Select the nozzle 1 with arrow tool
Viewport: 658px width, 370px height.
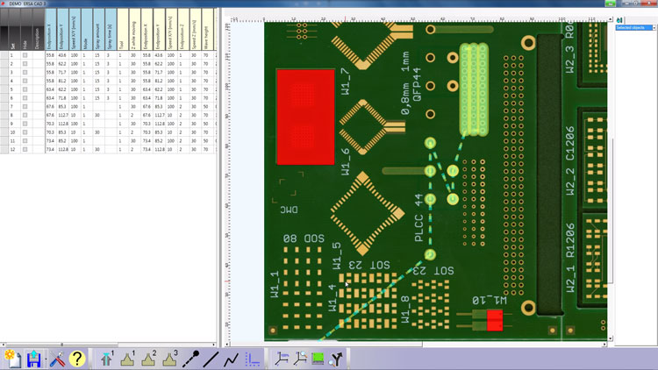coord(107,359)
